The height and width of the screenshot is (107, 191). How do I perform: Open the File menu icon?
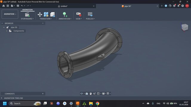(x=12, y=6)
